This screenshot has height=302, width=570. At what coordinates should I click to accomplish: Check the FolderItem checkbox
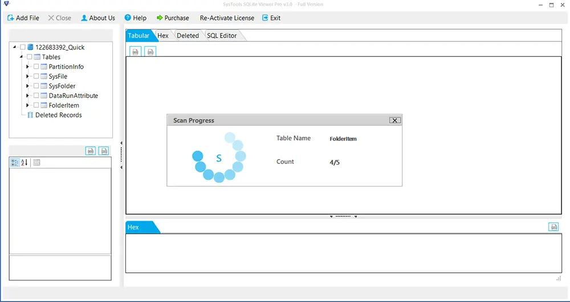[x=36, y=105]
